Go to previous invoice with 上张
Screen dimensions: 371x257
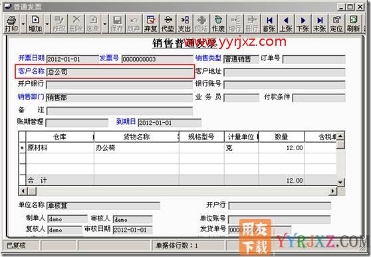[286, 24]
